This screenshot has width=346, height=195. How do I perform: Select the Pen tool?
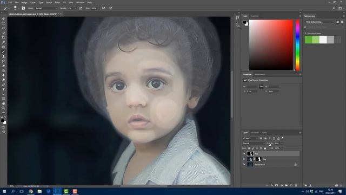(x=3, y=84)
